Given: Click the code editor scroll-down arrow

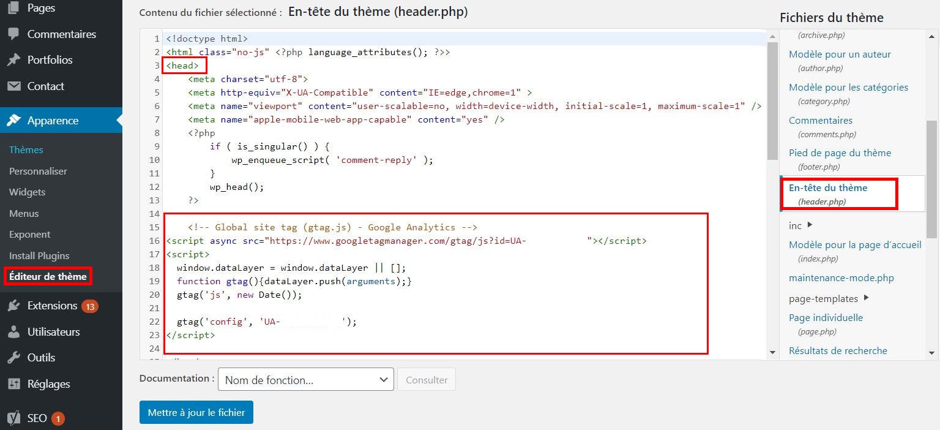Looking at the screenshot, I should coord(772,352).
